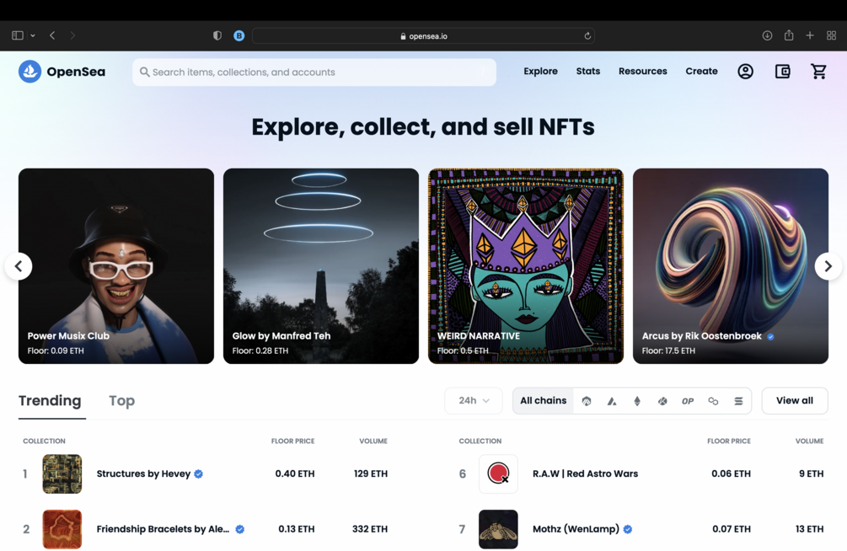Open Friendship Bracelets collection

point(163,529)
